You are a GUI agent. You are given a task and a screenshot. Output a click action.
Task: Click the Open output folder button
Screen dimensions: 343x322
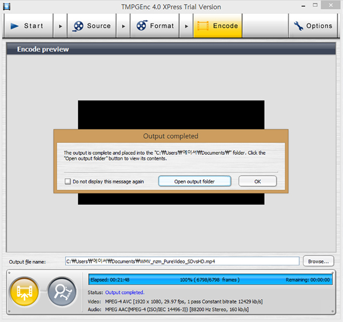194,182
